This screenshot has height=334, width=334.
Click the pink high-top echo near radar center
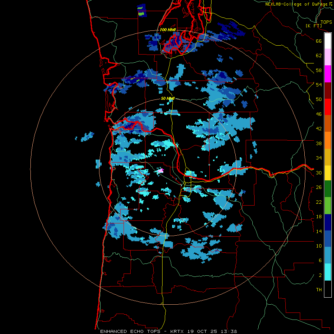click(160, 170)
